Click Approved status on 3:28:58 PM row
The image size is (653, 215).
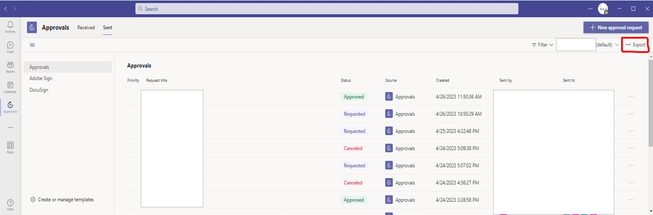[x=354, y=200]
